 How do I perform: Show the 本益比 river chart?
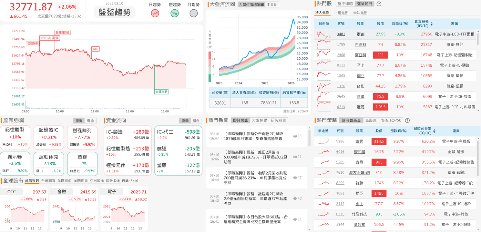pyautogui.click(x=271, y=5)
